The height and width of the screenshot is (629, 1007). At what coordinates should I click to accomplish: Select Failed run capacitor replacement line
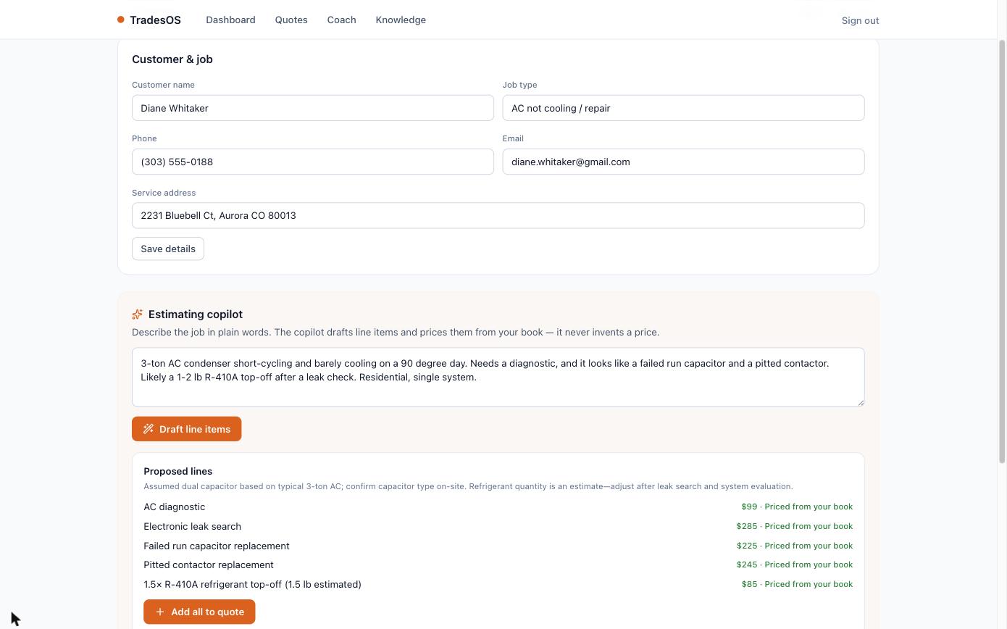click(x=498, y=546)
